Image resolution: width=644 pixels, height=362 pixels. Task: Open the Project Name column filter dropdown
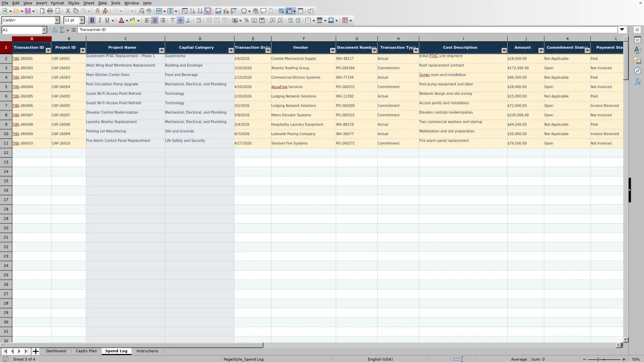[x=162, y=50]
